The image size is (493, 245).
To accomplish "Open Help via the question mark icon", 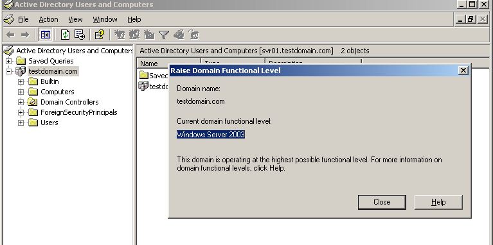I will point(100,35).
